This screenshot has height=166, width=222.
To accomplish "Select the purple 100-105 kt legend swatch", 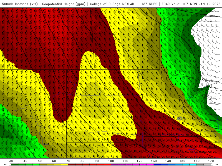I will [115, 165].
